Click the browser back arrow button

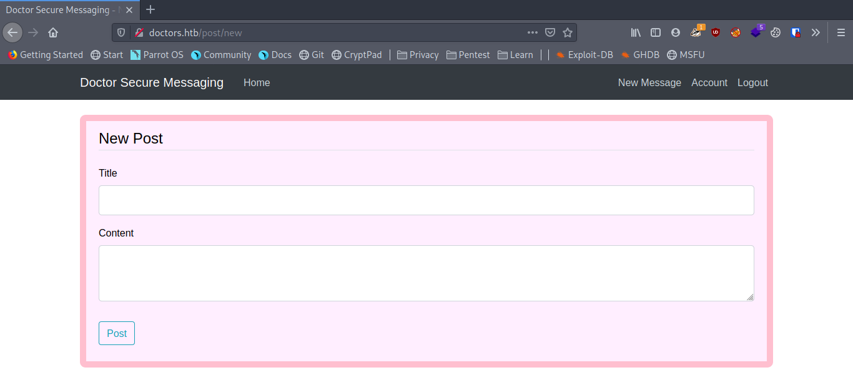click(x=12, y=32)
